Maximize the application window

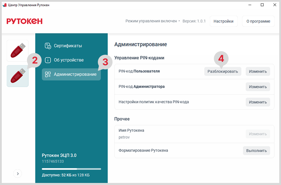pos(262,5)
